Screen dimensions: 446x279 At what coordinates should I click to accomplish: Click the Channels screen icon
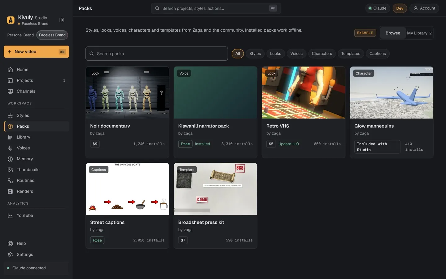pyautogui.click(x=10, y=91)
